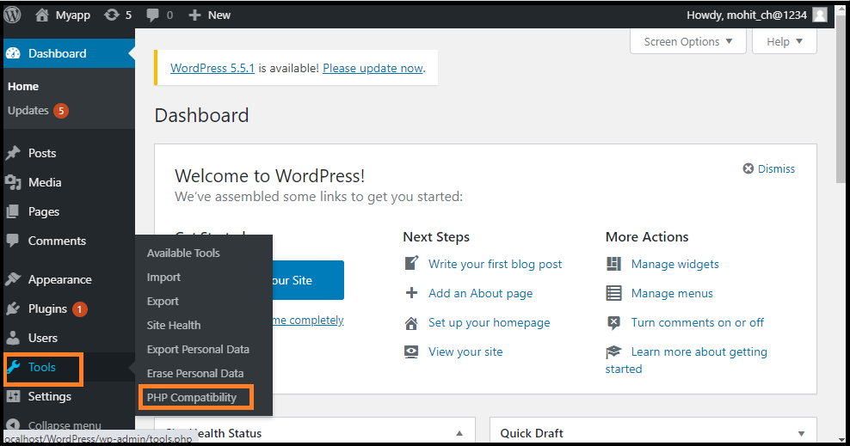Image resolution: width=850 pixels, height=446 pixels.
Task: Click the Plugins update count badge
Action: pos(80,309)
